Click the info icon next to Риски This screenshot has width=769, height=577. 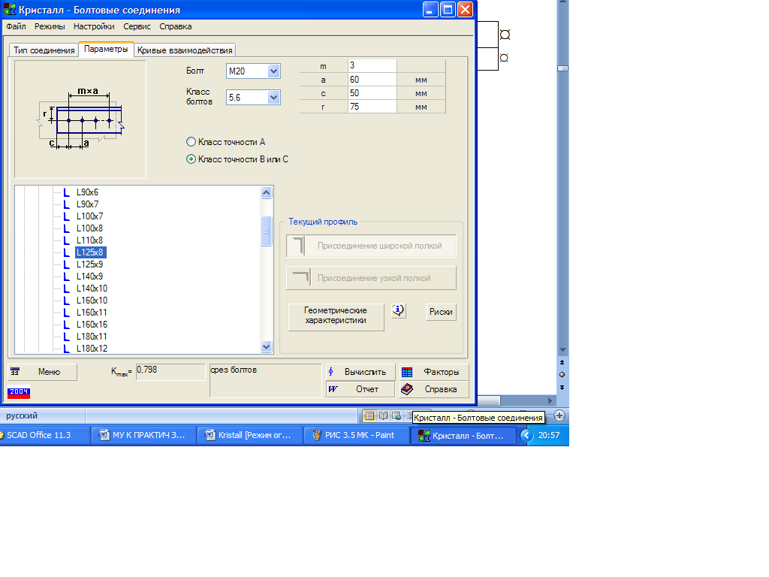tap(398, 310)
